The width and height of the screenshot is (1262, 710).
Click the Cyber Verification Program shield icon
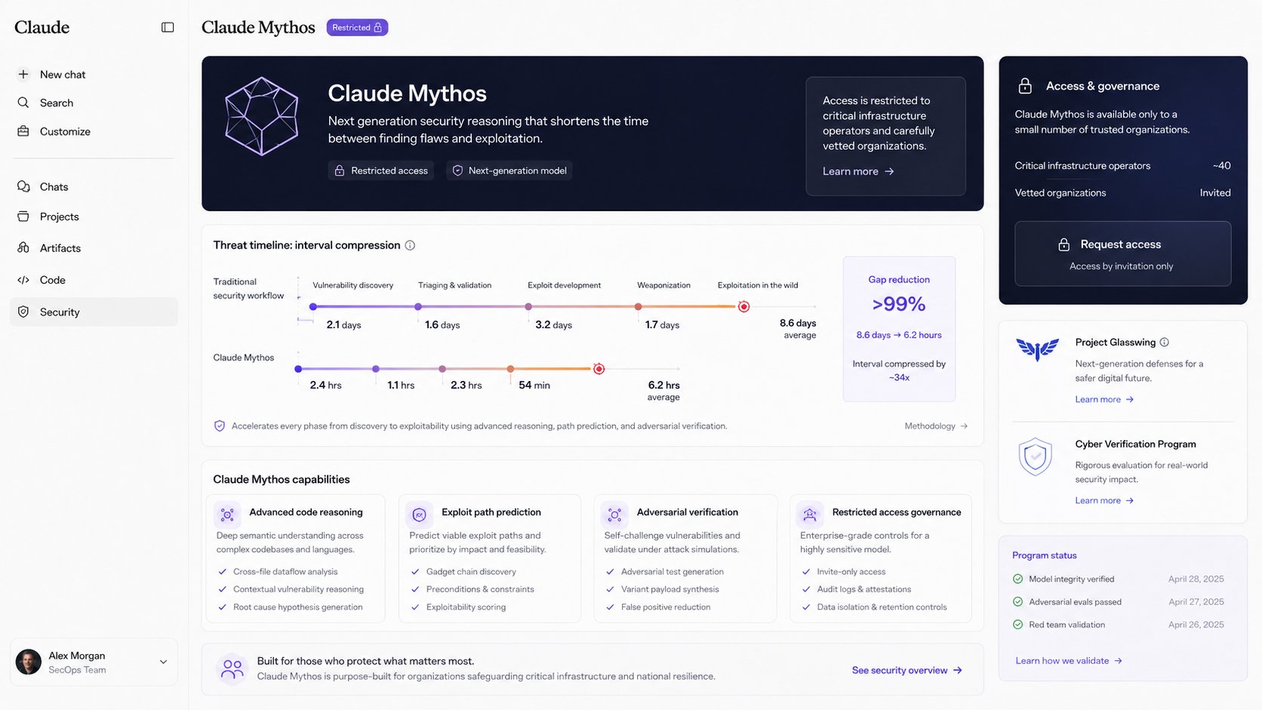1036,456
